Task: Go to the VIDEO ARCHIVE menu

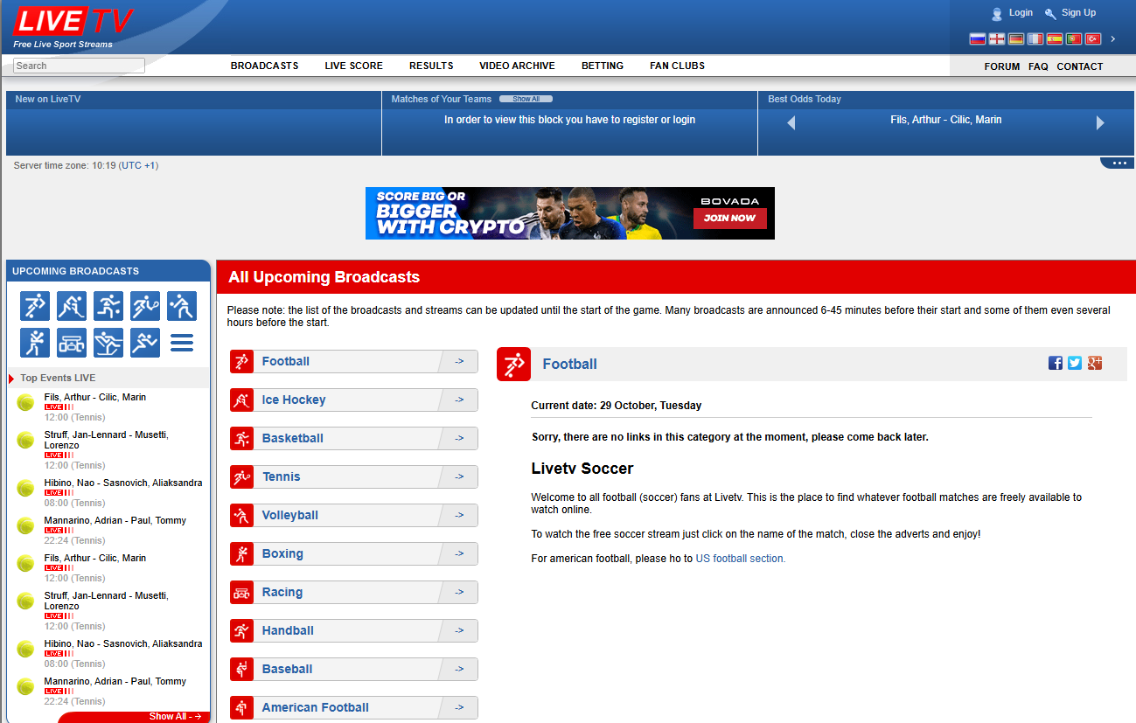Action: pyautogui.click(x=517, y=66)
